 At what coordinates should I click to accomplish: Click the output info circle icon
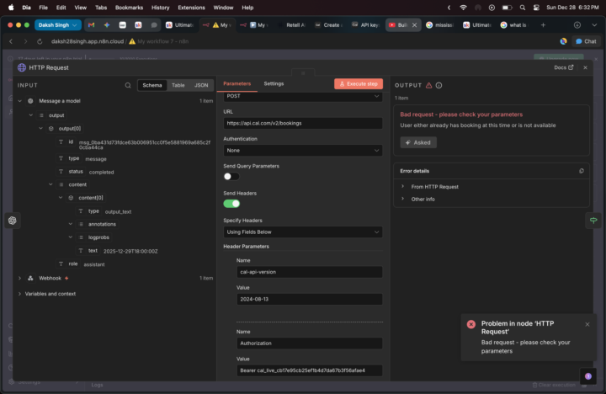[x=439, y=85]
